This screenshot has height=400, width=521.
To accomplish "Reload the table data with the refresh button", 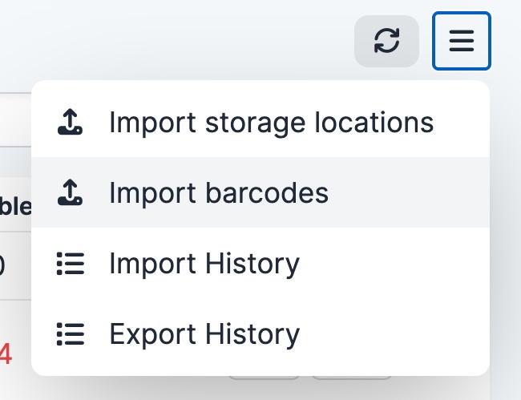I will pyautogui.click(x=386, y=41).
